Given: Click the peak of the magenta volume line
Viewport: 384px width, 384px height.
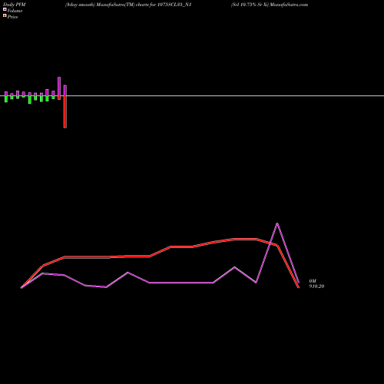Looking at the screenshot, I should [x=277, y=223].
